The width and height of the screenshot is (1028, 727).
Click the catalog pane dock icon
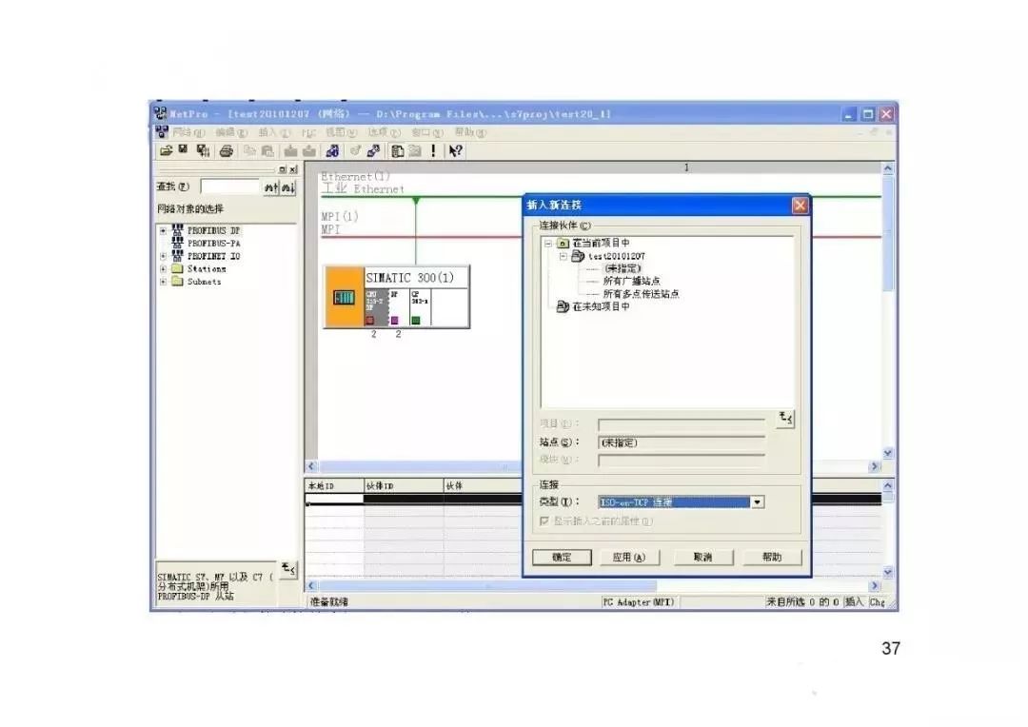coord(283,169)
